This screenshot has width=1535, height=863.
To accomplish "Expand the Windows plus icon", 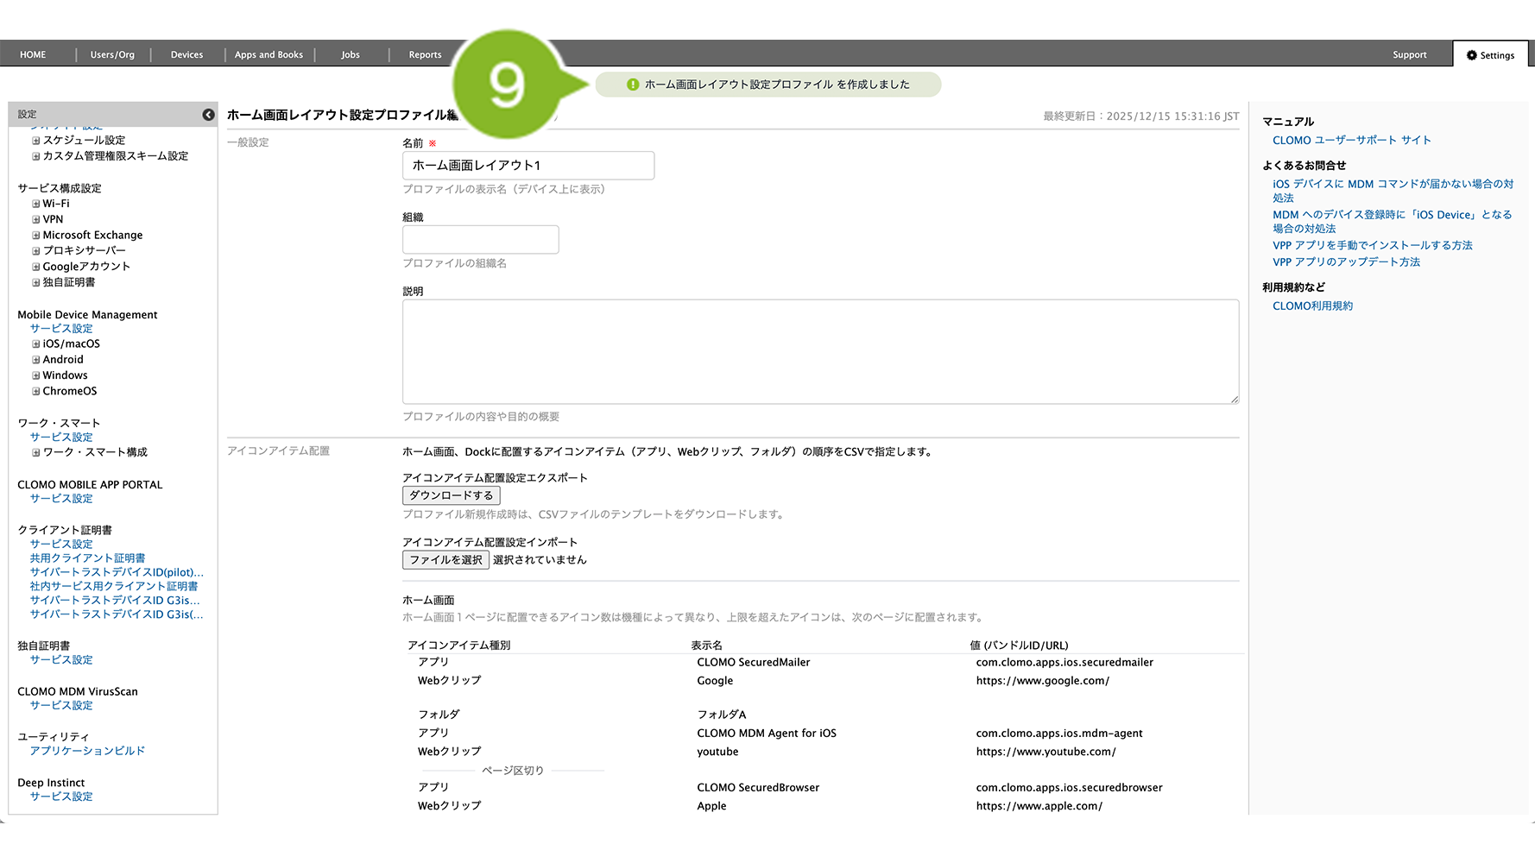I will tap(36, 375).
